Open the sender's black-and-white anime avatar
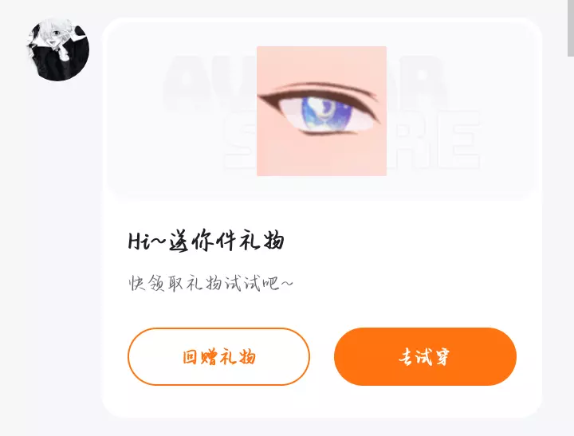This screenshot has width=574, height=436. click(58, 49)
